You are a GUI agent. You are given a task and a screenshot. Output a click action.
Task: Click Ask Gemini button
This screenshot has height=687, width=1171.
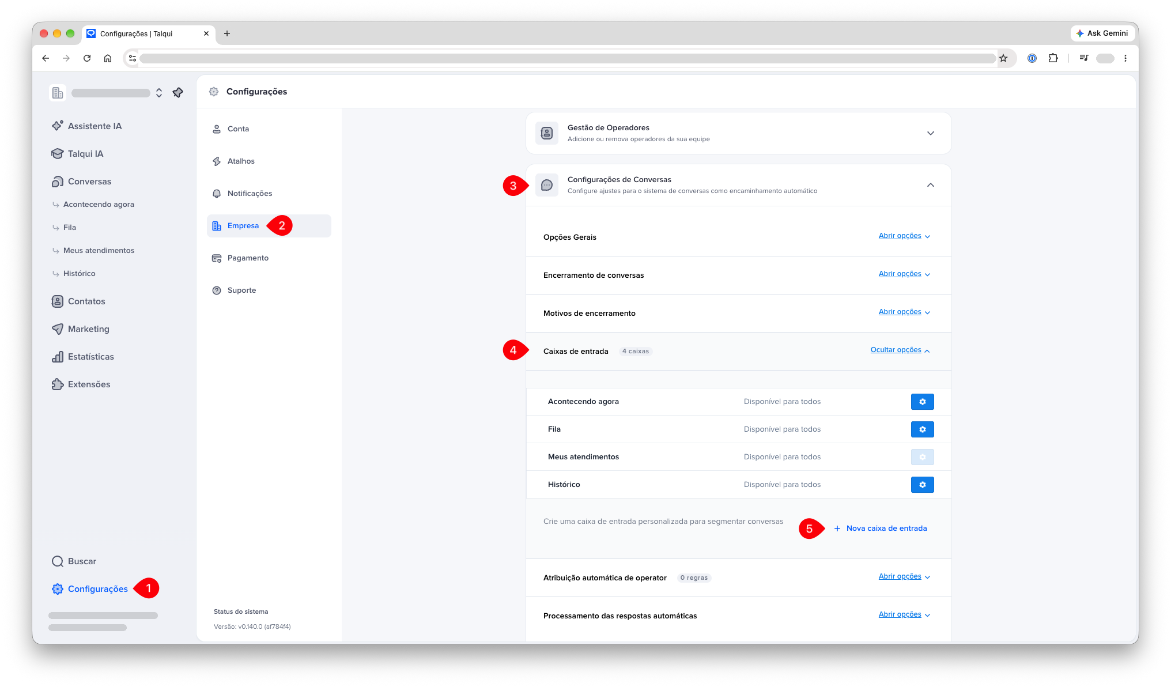(x=1102, y=33)
